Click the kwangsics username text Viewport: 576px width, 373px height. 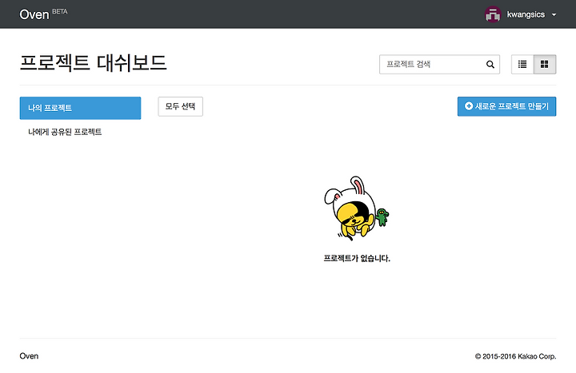[x=526, y=14]
